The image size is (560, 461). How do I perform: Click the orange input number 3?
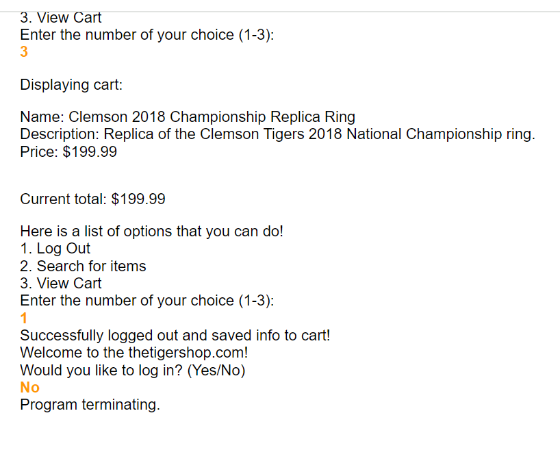pyautogui.click(x=24, y=52)
